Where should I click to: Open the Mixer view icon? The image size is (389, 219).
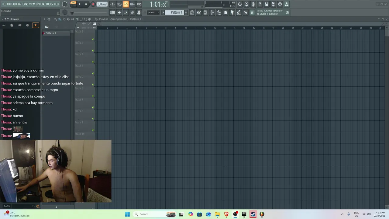coord(212,12)
